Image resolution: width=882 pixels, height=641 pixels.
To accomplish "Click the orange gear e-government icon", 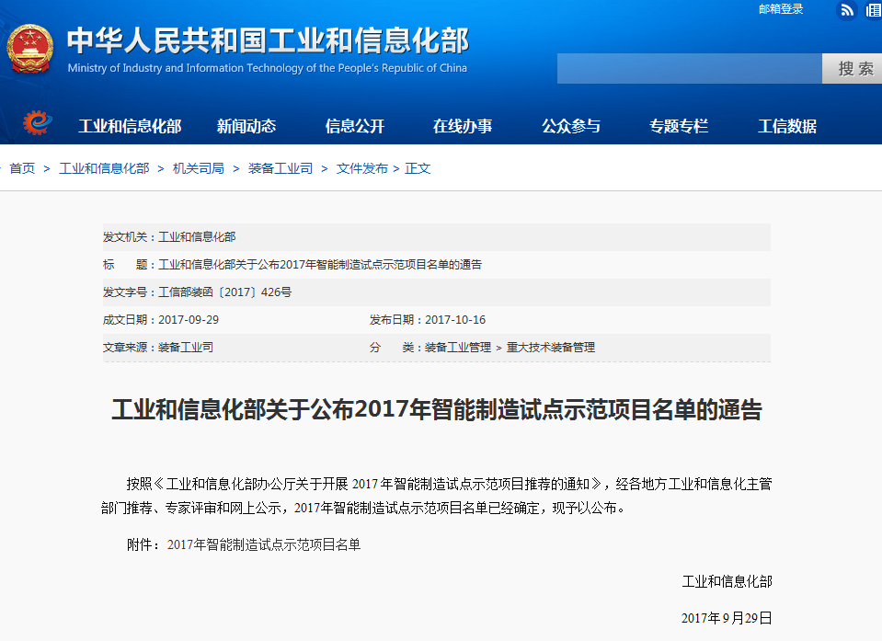I will 37,122.
